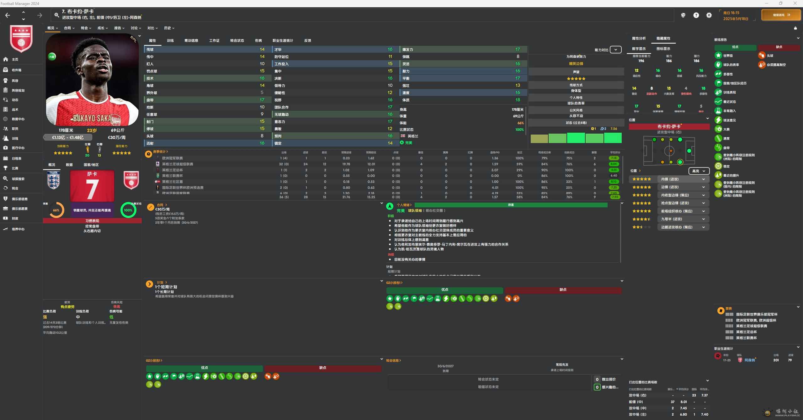Collapse the 教练报告 panel chevron

(798, 38)
